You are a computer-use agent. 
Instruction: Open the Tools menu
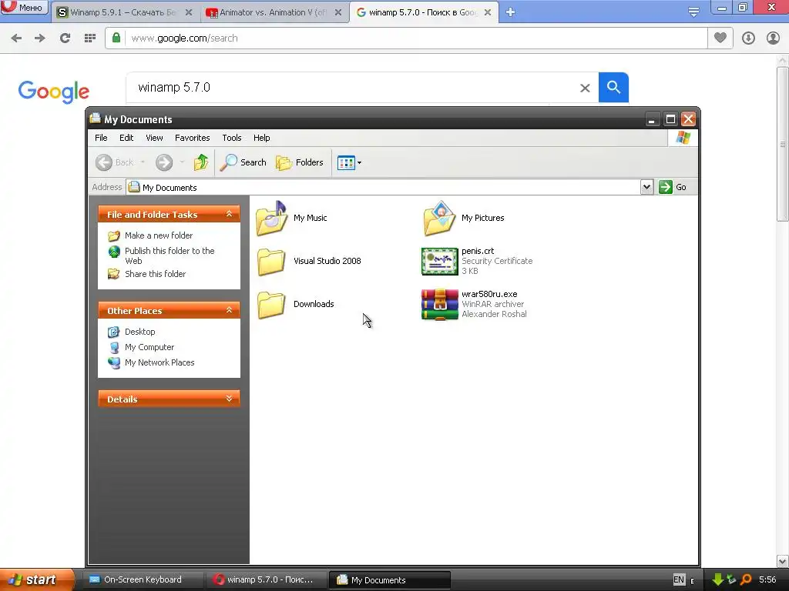231,138
